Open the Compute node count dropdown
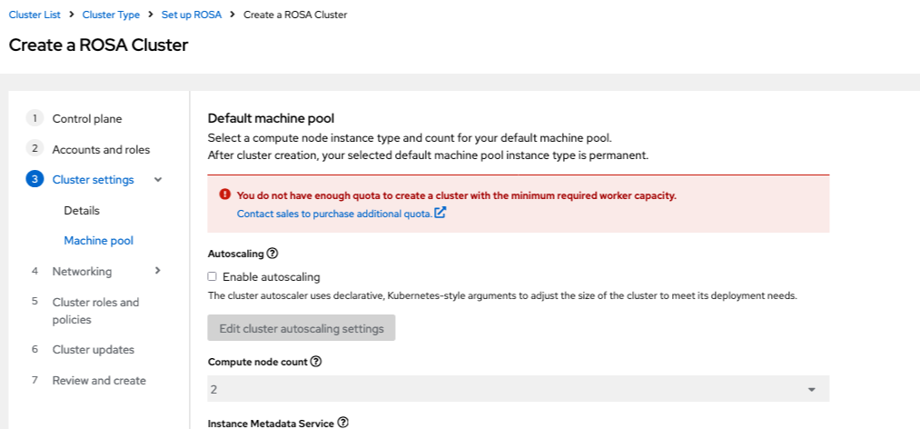Image resolution: width=920 pixels, height=429 pixels. 519,389
